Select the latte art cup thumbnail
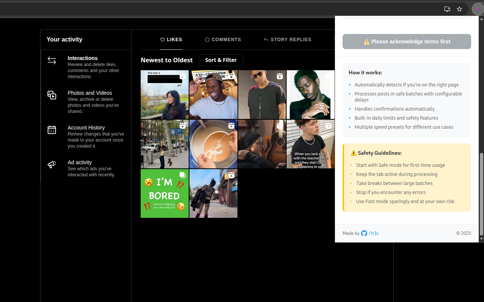Screen dimensions: 484x302 click(213, 144)
